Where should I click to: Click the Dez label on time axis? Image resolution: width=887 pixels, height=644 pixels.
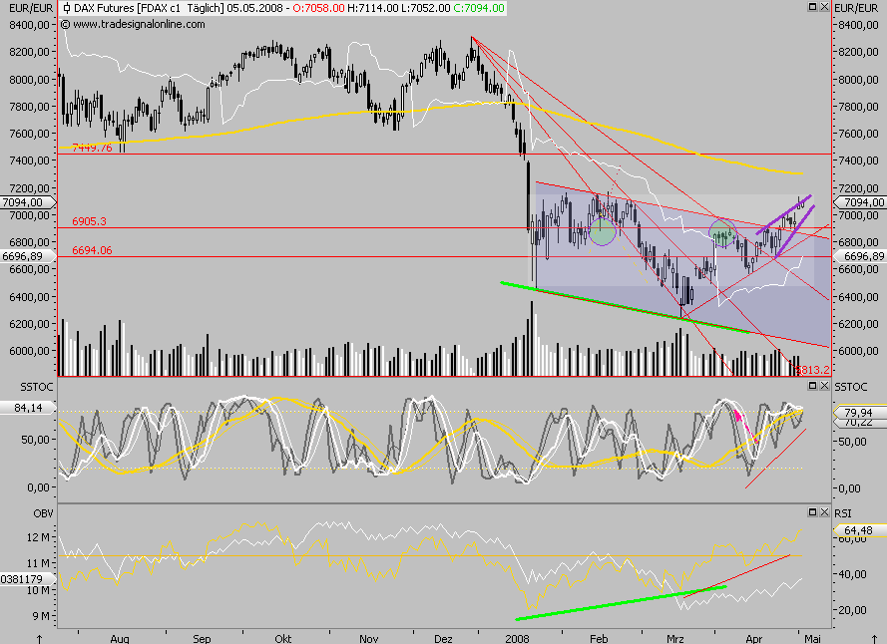click(x=443, y=638)
